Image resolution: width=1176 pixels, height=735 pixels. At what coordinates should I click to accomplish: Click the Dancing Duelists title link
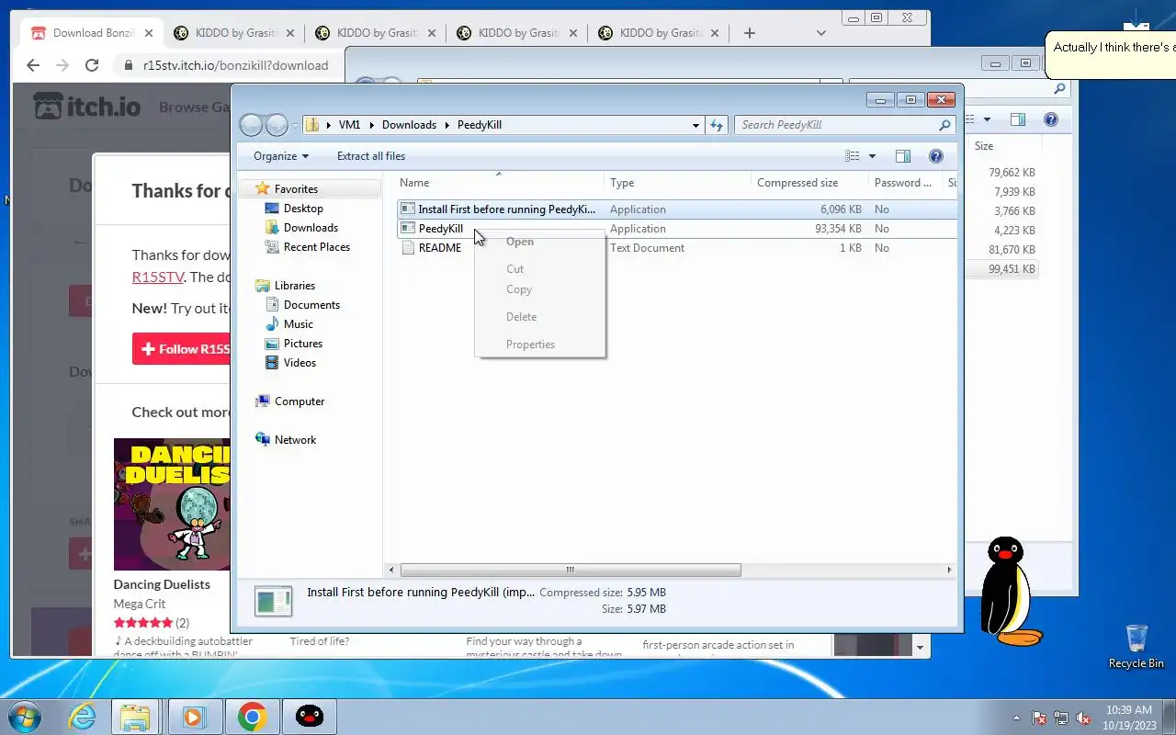click(x=162, y=584)
